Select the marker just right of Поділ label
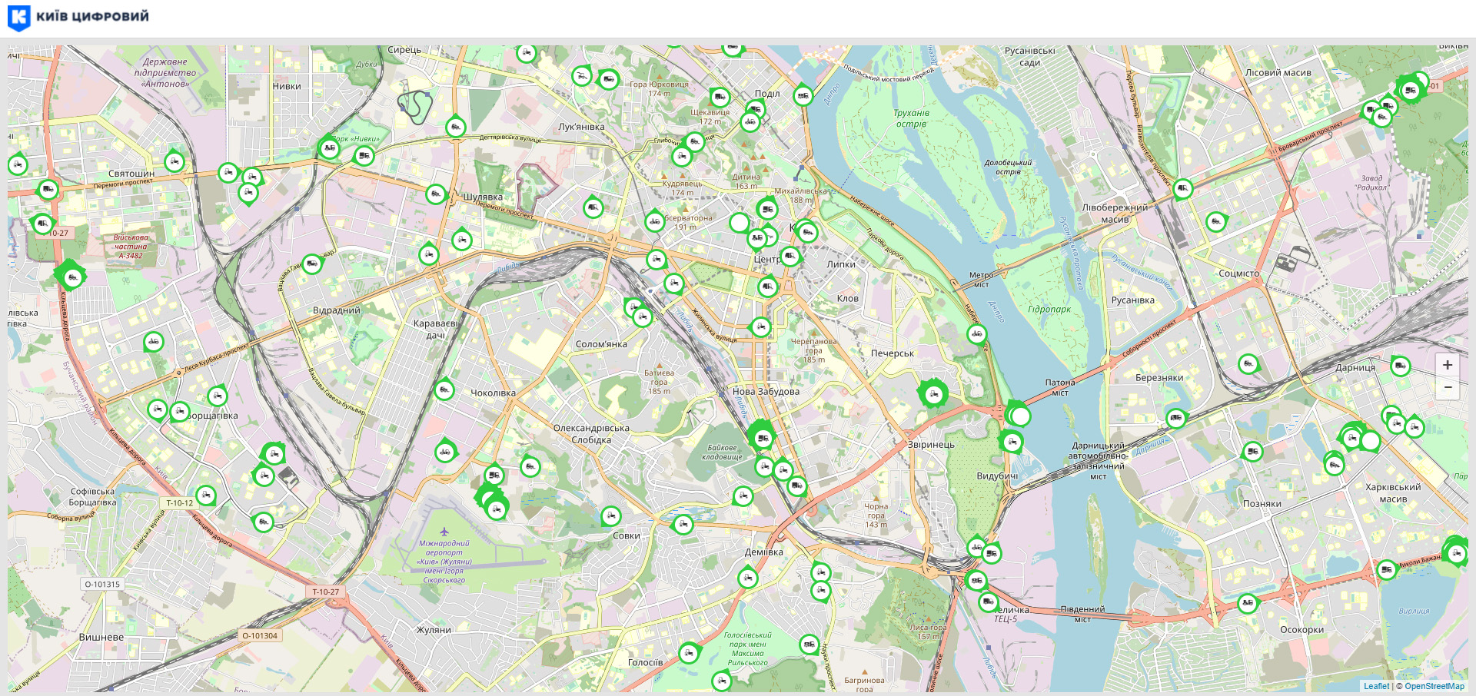This screenshot has height=696, width=1476. [x=803, y=96]
